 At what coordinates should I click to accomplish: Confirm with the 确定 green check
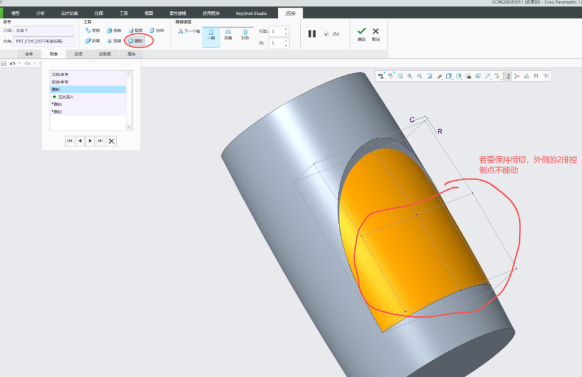click(x=361, y=34)
